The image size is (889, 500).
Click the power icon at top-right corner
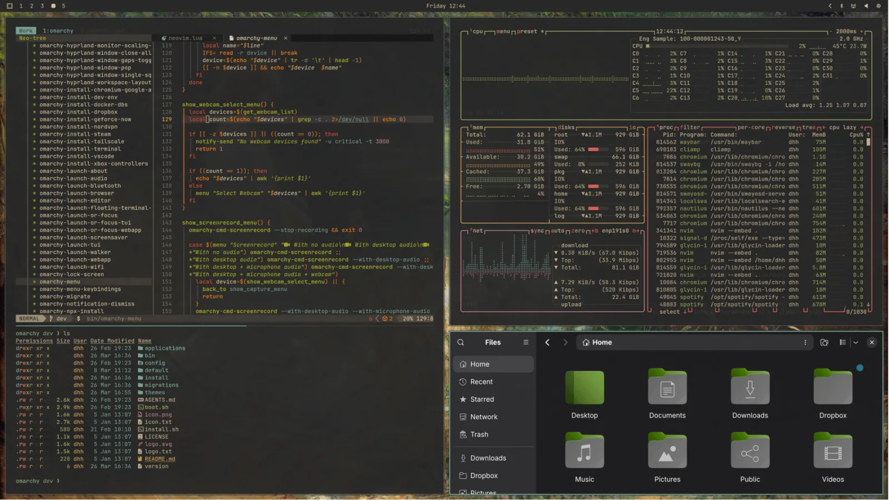(878, 6)
